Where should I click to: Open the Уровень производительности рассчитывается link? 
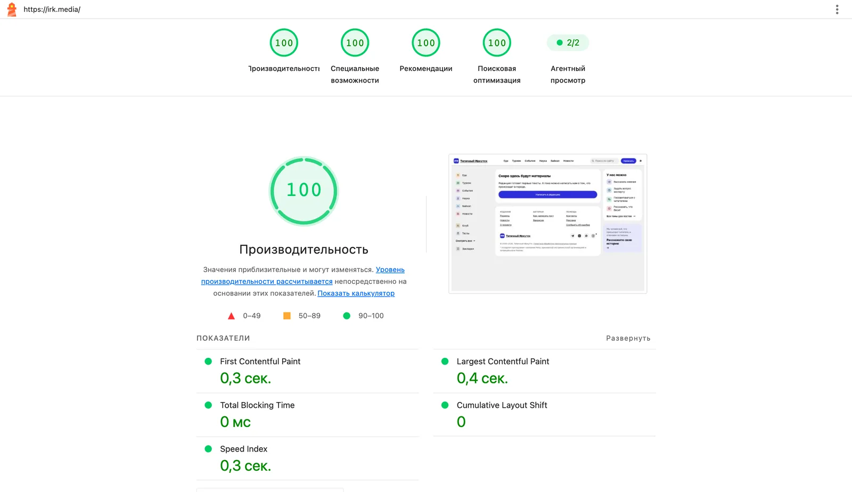pyautogui.click(x=303, y=275)
